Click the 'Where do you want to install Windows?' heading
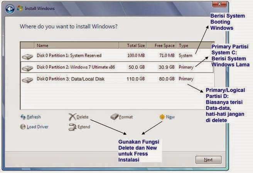Viewport: 253px width, 173px height. click(x=69, y=27)
